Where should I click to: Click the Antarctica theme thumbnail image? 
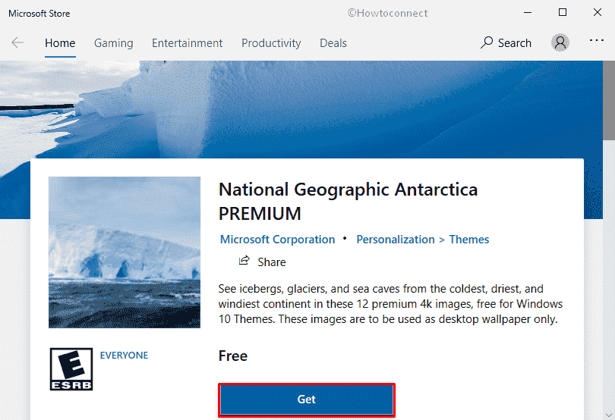tap(125, 252)
